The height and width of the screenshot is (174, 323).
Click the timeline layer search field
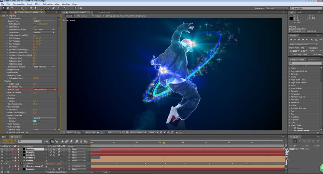30,141
